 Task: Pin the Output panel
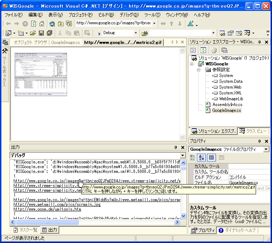click(176, 147)
